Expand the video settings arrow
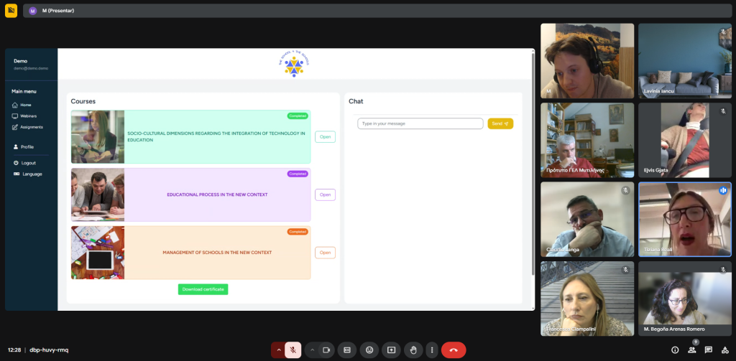This screenshot has width=736, height=361. click(312, 350)
